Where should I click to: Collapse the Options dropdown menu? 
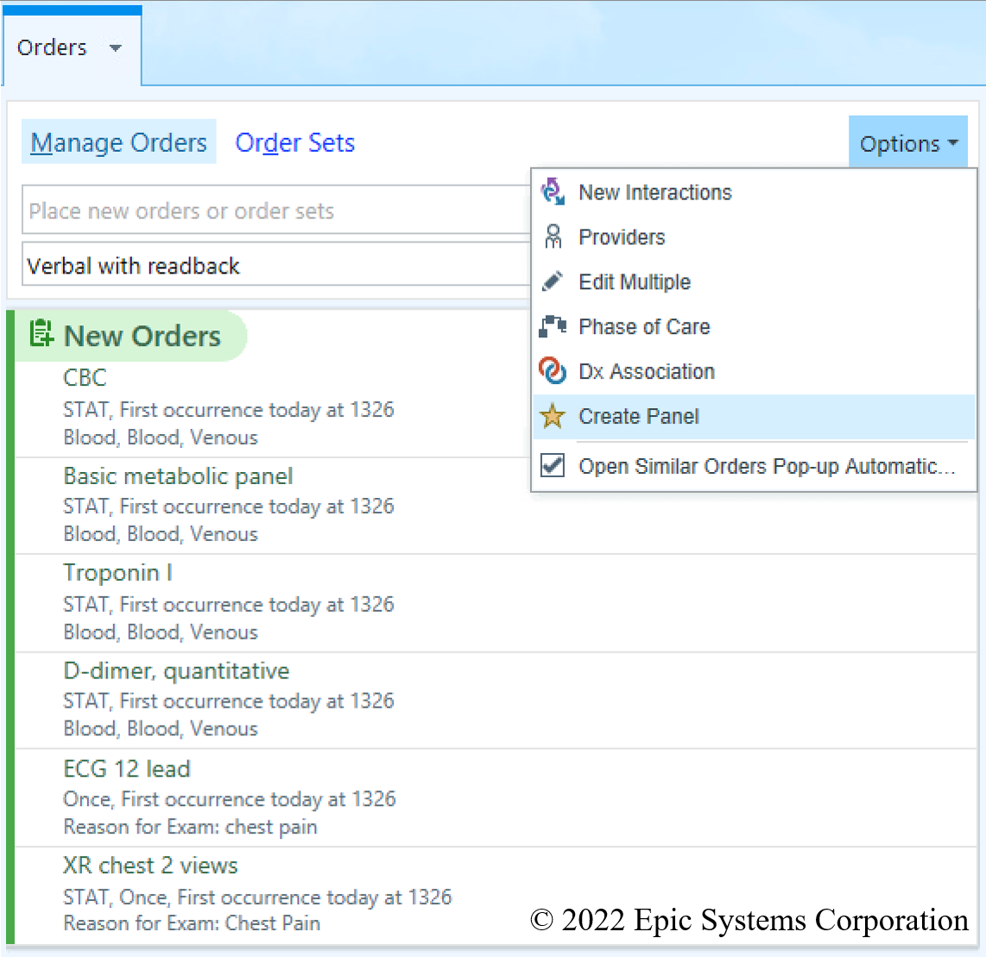click(x=907, y=143)
